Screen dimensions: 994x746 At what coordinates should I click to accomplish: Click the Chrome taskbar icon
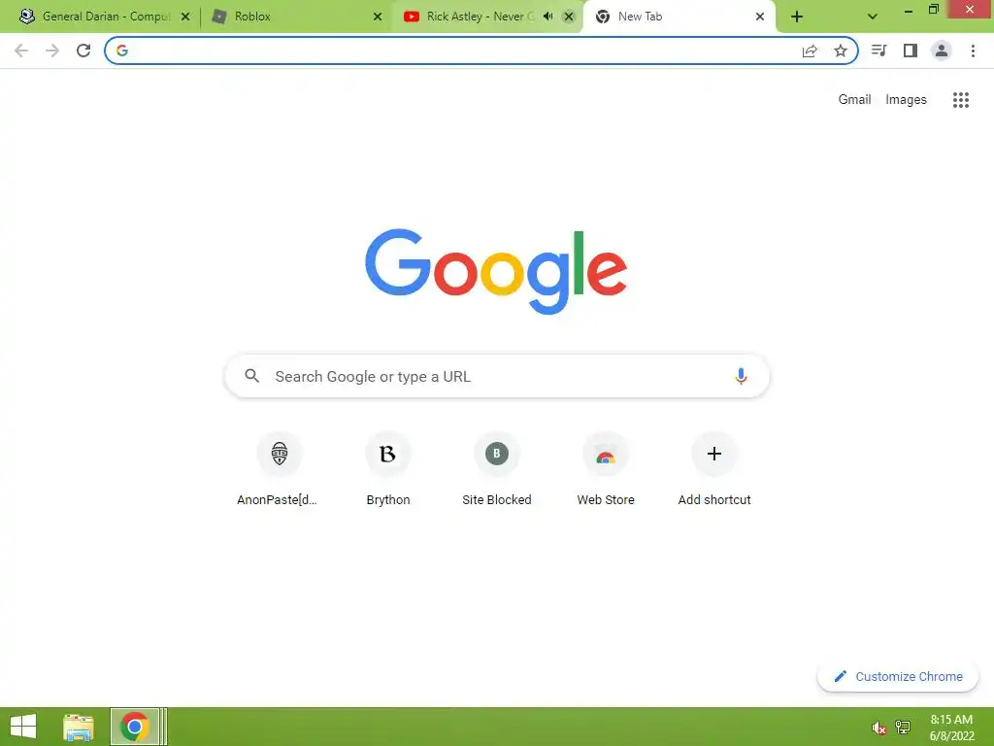pos(134,727)
